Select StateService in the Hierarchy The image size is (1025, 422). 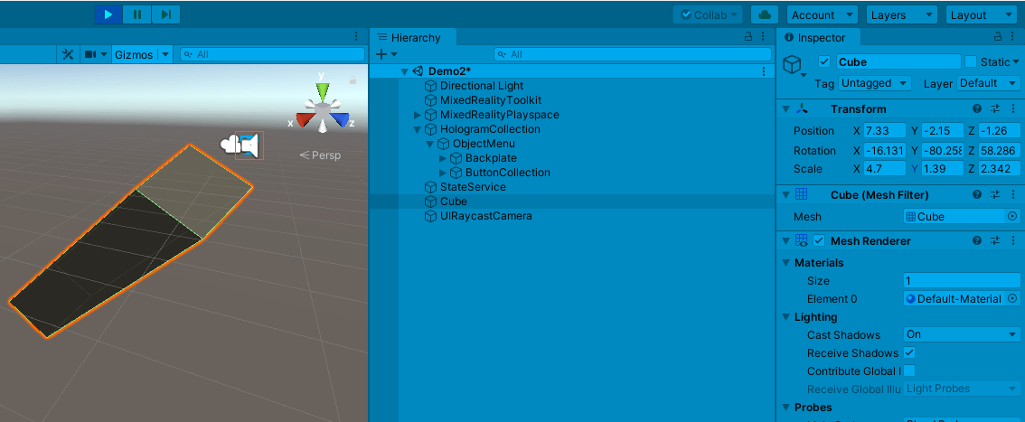click(x=473, y=187)
